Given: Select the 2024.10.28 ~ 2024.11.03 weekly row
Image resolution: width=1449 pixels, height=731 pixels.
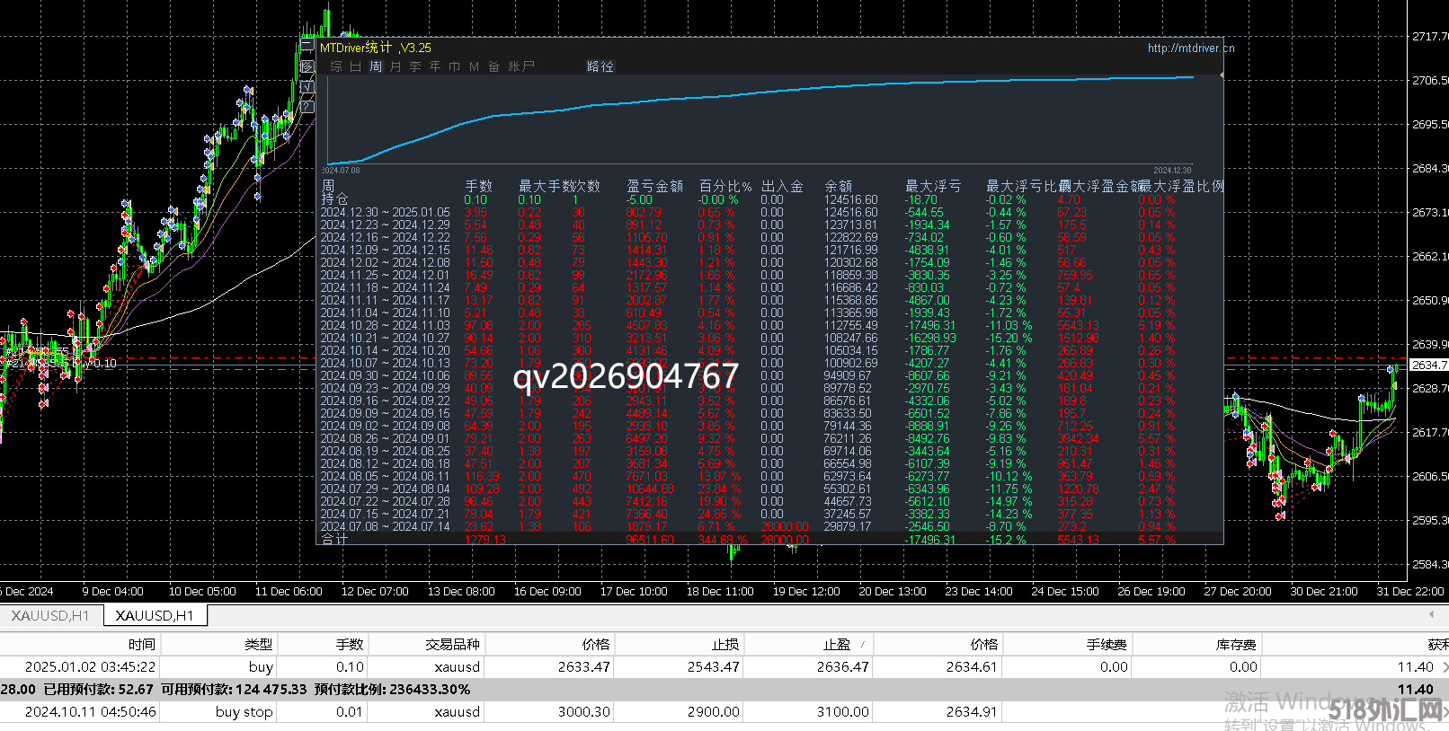Looking at the screenshot, I should point(750,326).
